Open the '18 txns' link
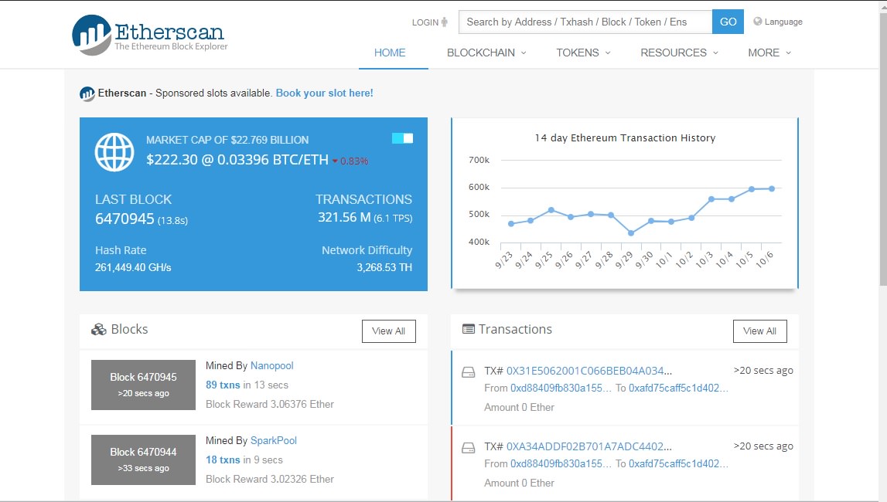 click(x=223, y=460)
